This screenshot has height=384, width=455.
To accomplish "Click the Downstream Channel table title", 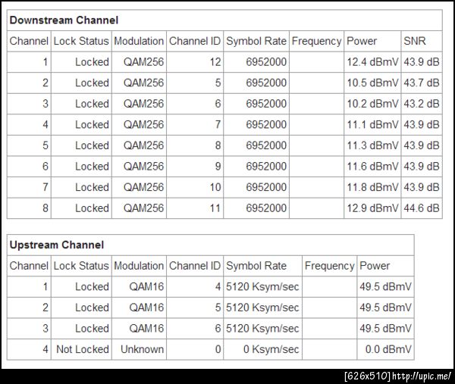I will tap(64, 20).
